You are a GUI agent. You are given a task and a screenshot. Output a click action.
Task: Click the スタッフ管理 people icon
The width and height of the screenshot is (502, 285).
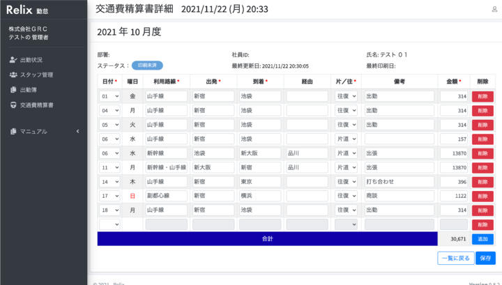tap(13, 75)
